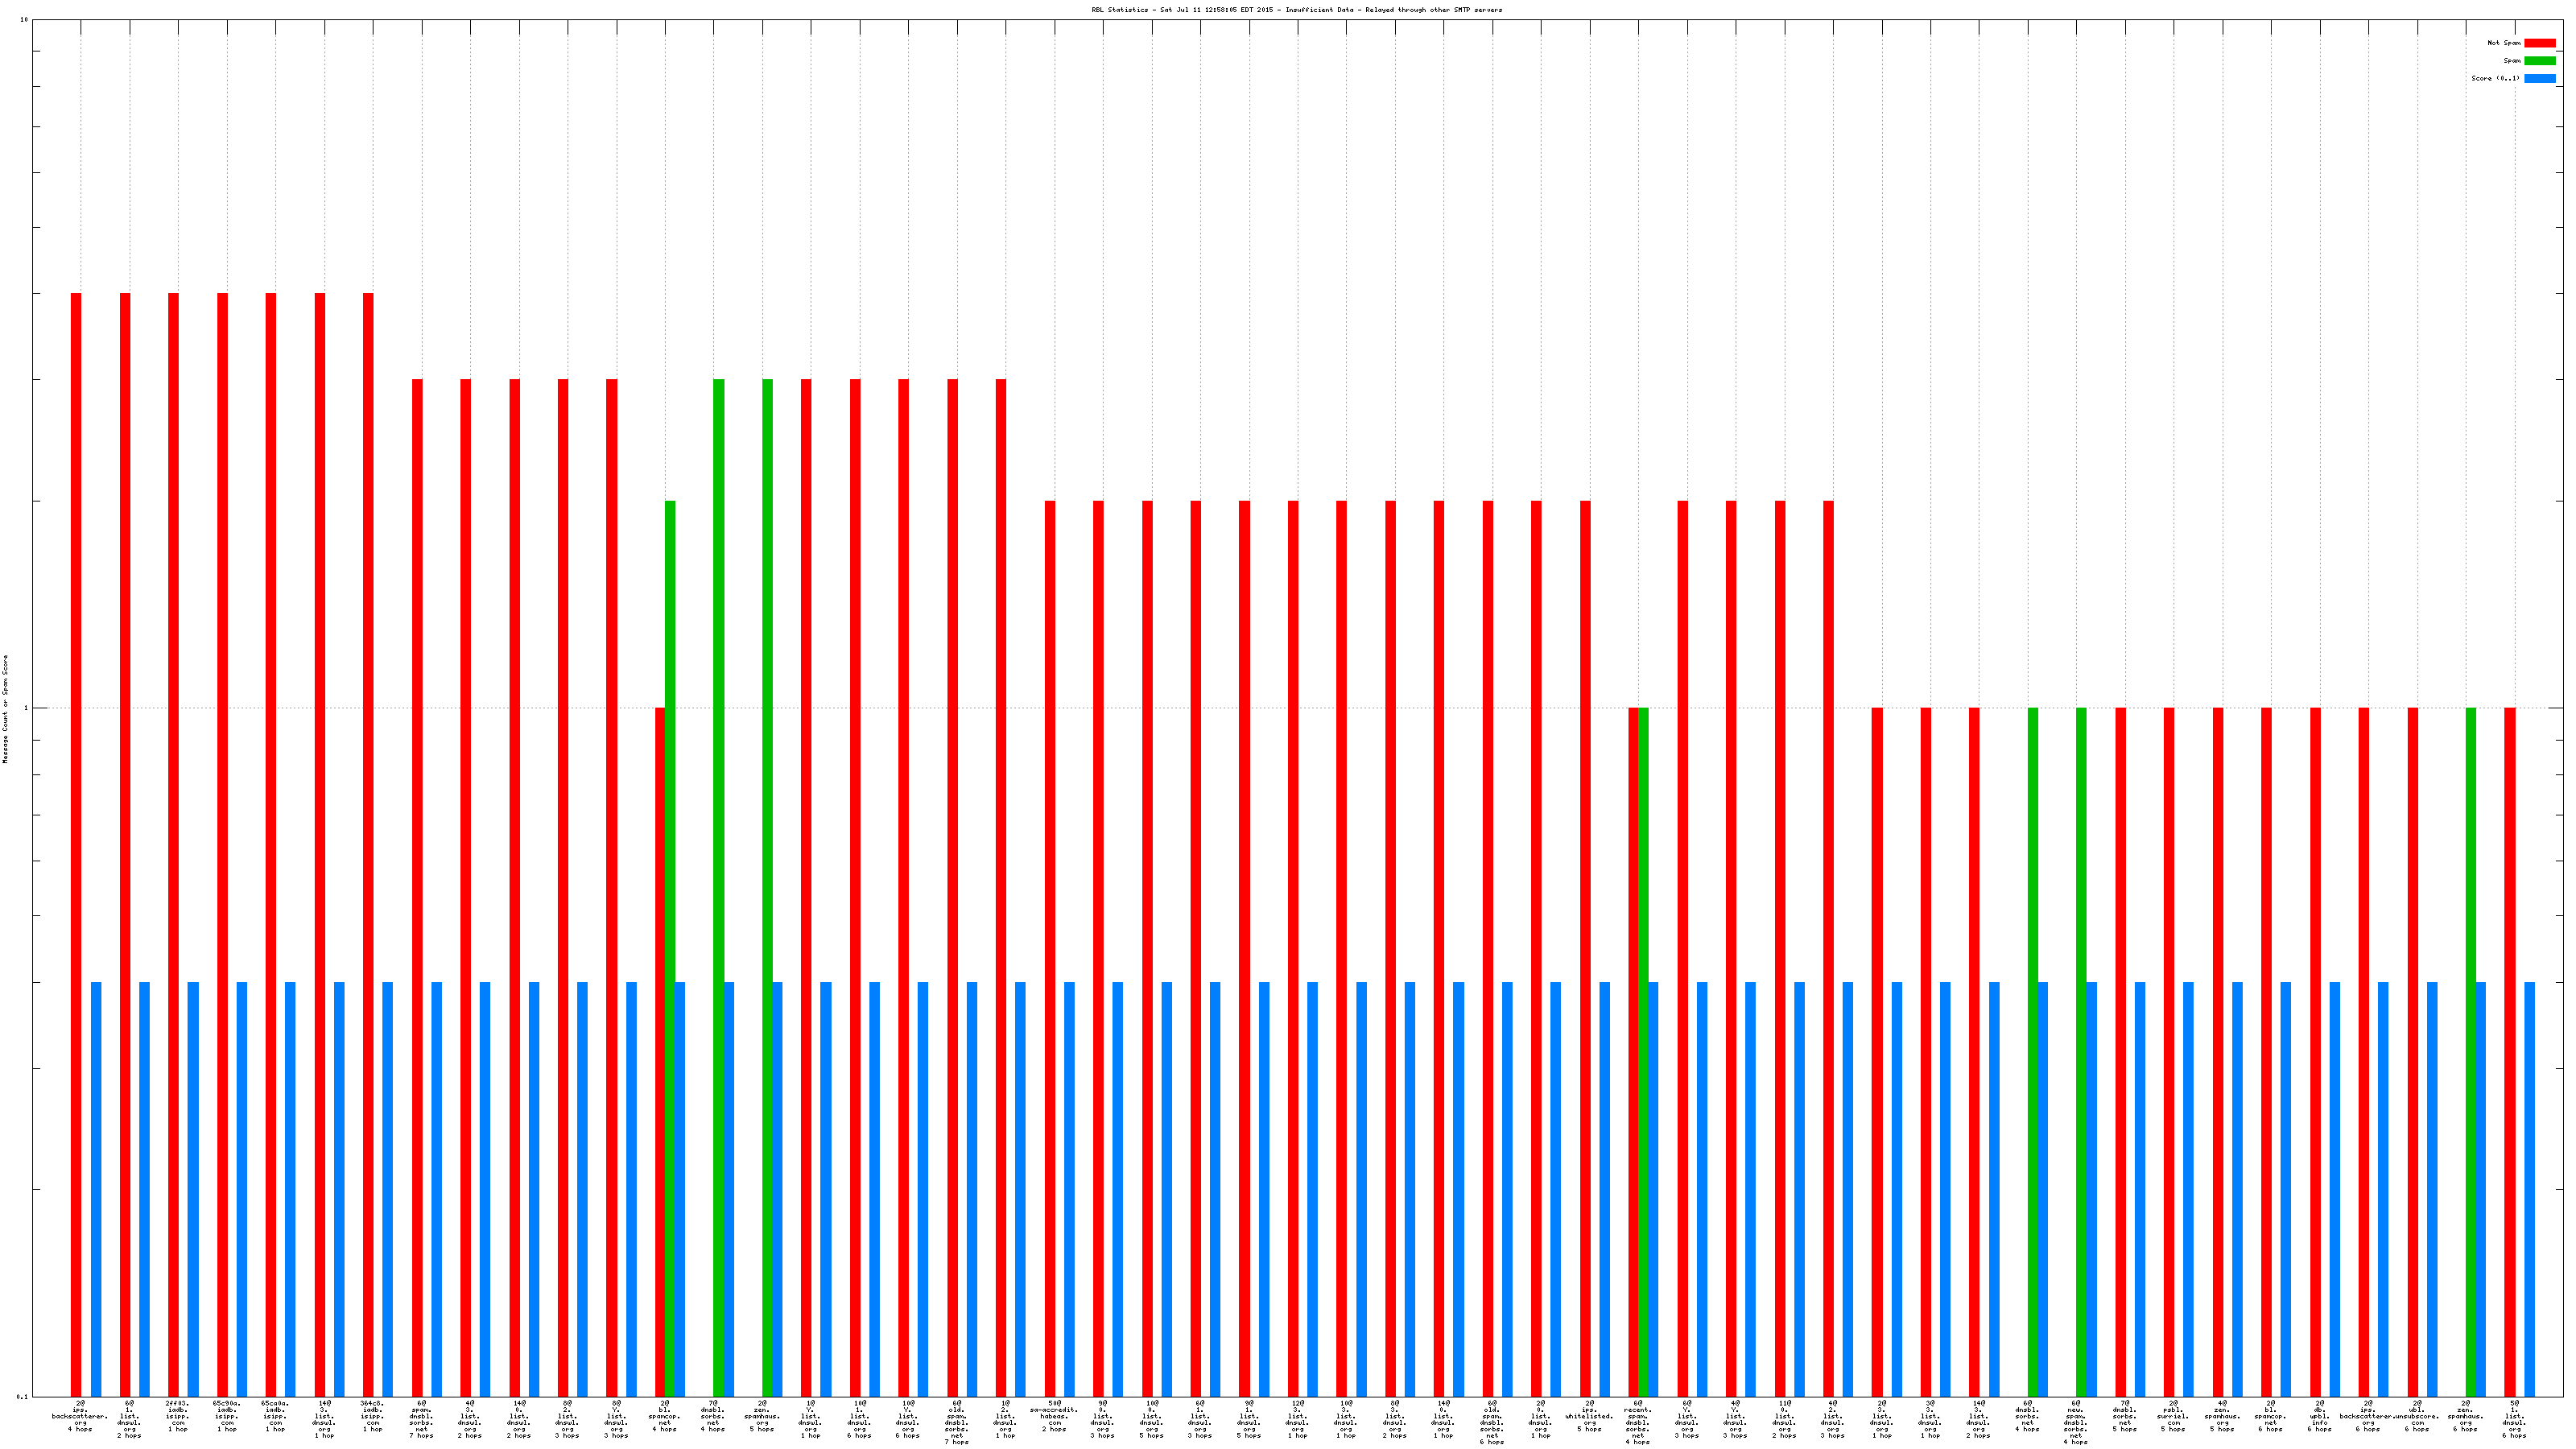Click the red bar above ubl.unsubscore.com
This screenshot has width=2576, height=1449.
point(2412,1050)
